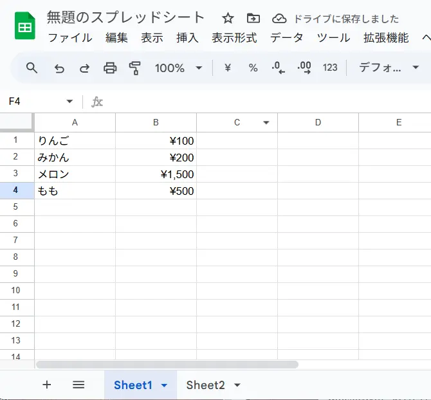Activate the paint format tool
Viewport: 431px width, 400px height.
pyautogui.click(x=135, y=68)
